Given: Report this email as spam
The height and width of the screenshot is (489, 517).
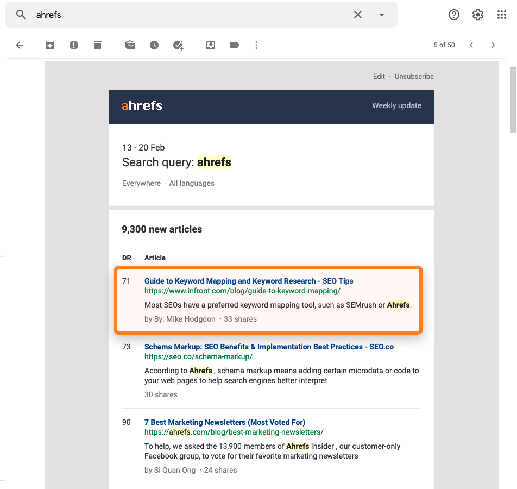Looking at the screenshot, I should (74, 45).
